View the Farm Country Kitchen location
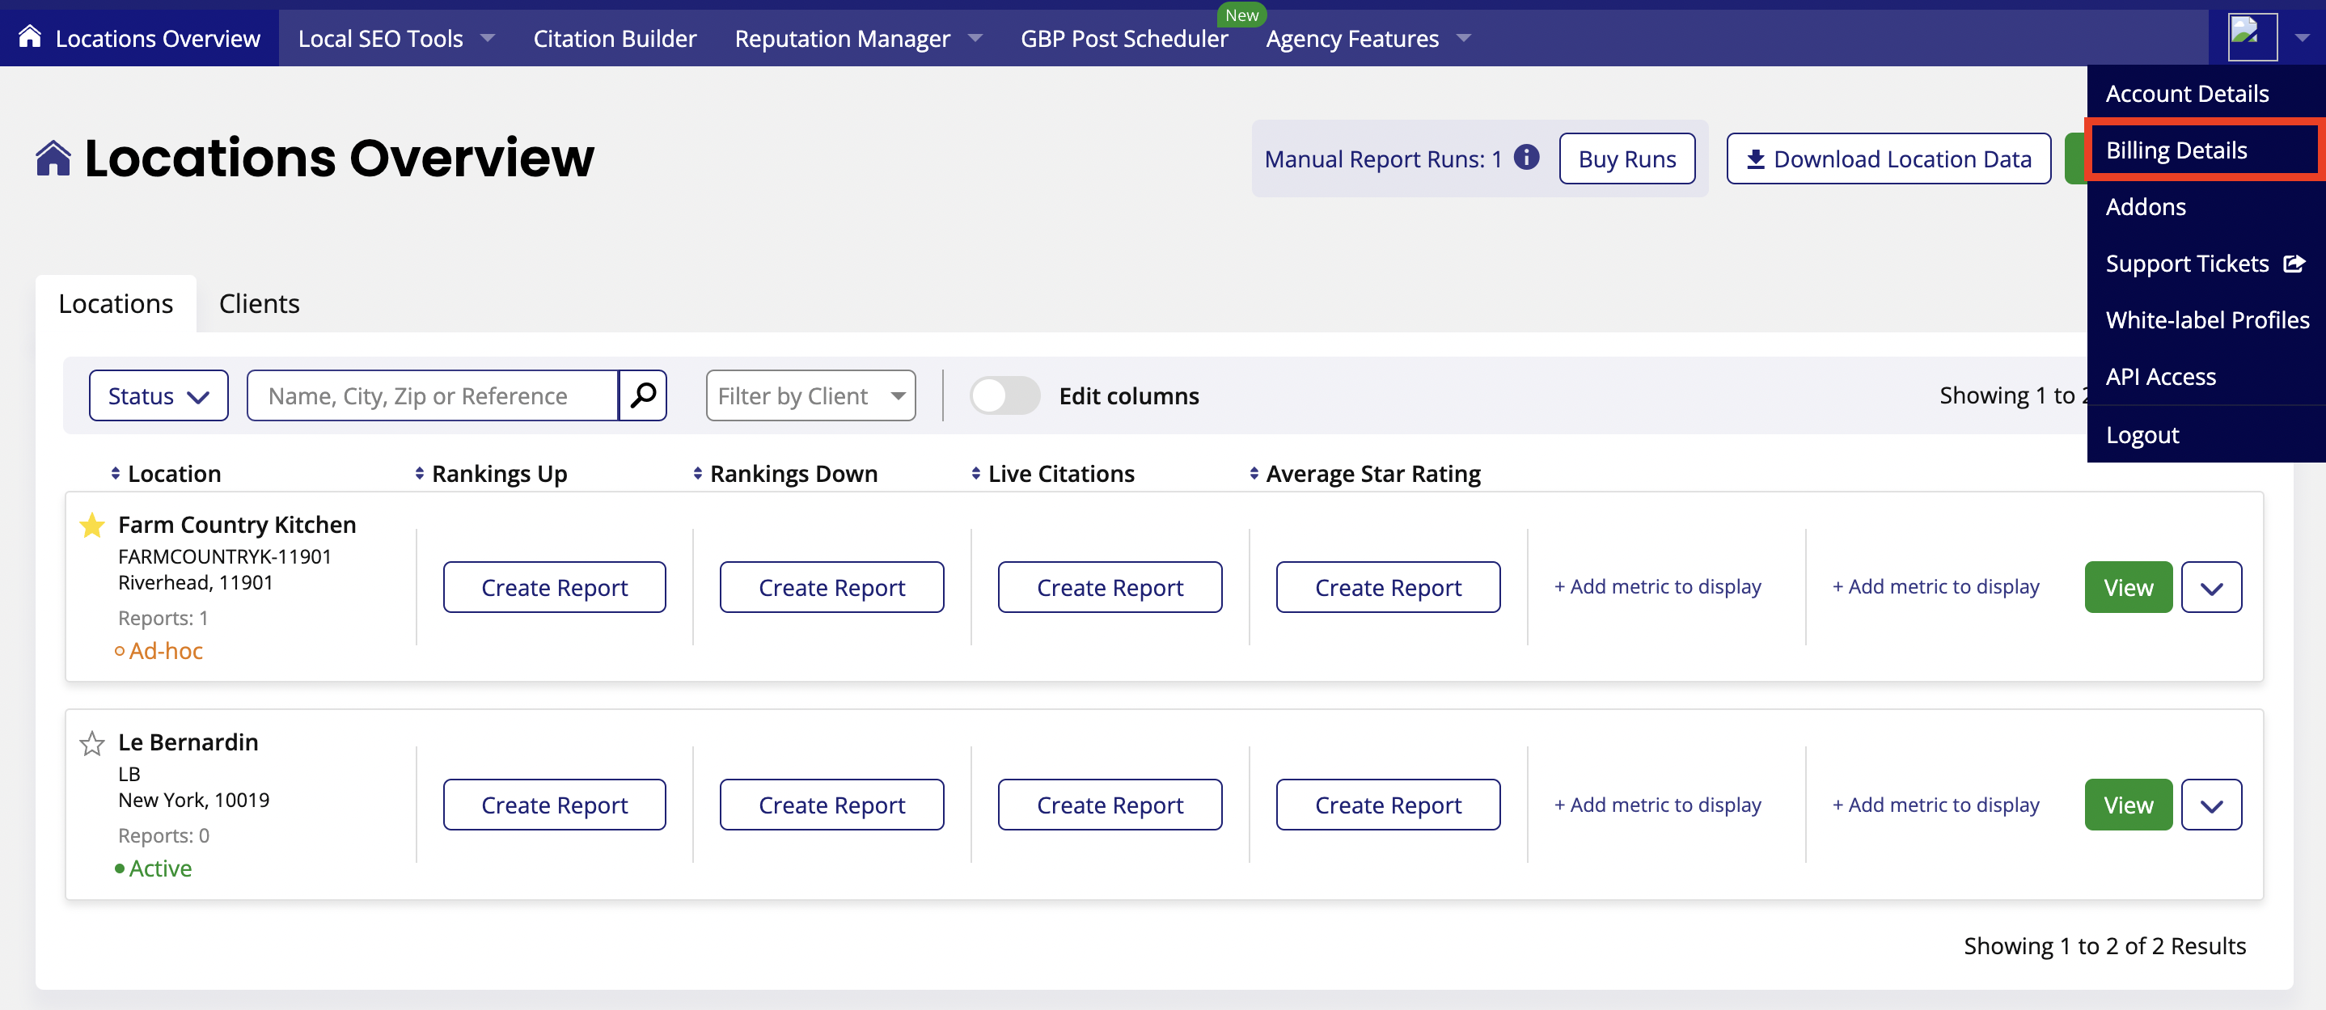 click(x=2128, y=588)
